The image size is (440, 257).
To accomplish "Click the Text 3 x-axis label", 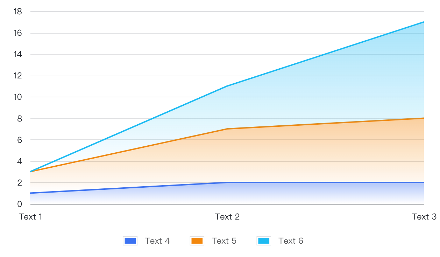I will [424, 217].
